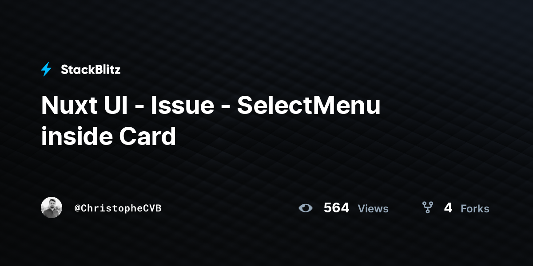
Task: Click the eye views icon
Action: (x=306, y=208)
